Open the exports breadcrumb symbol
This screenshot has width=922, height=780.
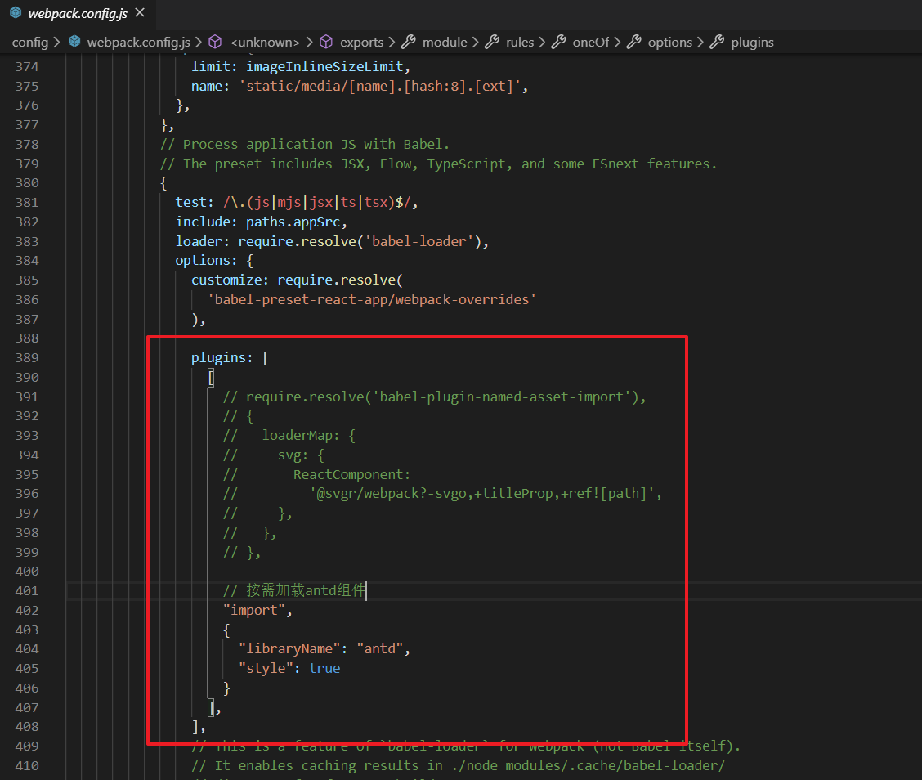click(361, 43)
